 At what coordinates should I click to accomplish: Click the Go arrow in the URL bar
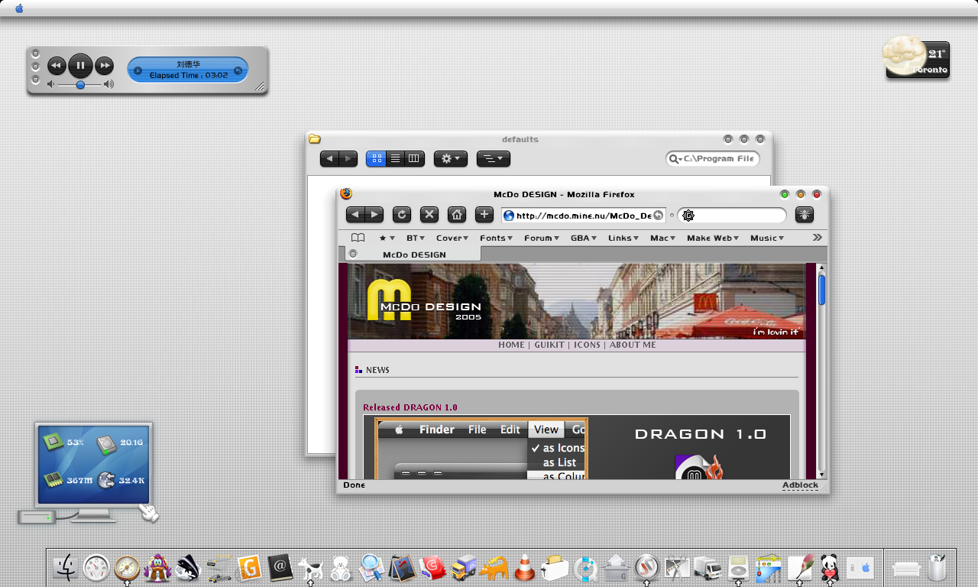tap(658, 216)
